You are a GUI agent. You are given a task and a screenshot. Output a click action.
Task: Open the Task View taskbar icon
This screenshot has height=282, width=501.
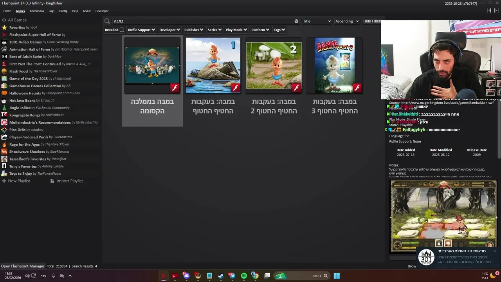pos(267,276)
